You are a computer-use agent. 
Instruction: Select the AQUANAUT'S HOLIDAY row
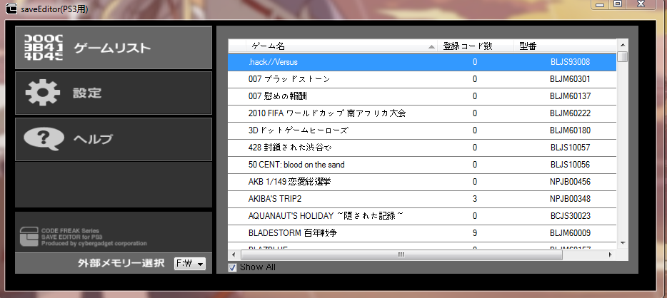click(422, 216)
